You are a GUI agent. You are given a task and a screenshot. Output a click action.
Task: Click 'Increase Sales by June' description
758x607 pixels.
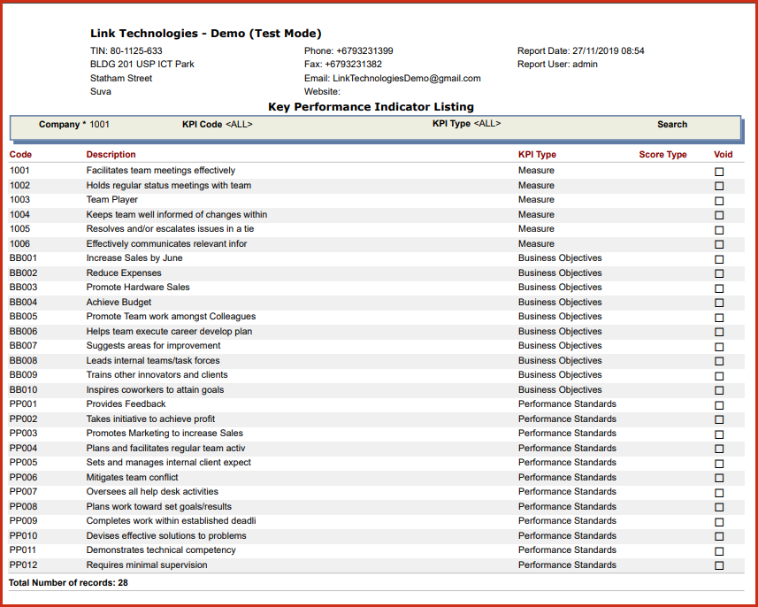click(134, 257)
